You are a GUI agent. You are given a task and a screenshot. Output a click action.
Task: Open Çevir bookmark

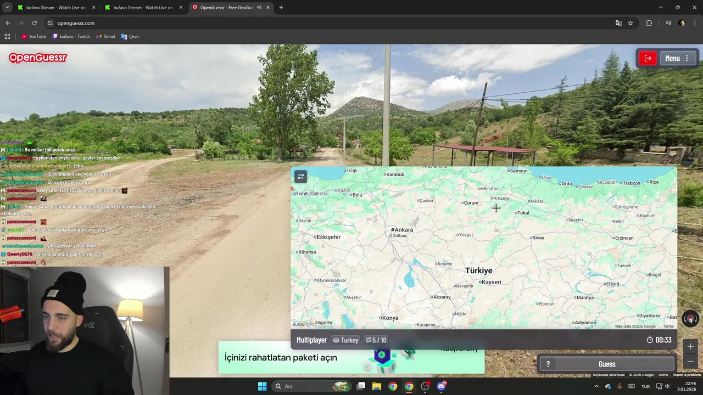tap(130, 37)
